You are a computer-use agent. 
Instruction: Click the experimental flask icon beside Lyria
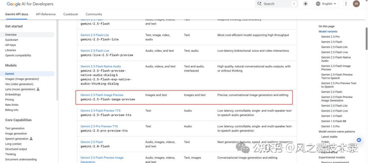coord(38,89)
